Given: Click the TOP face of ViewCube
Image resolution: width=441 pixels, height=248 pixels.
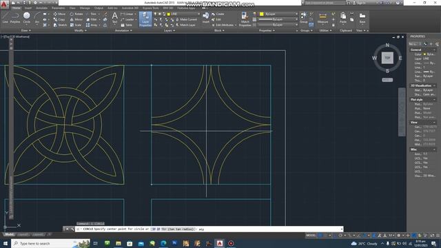Looking at the screenshot, I should point(387,58).
